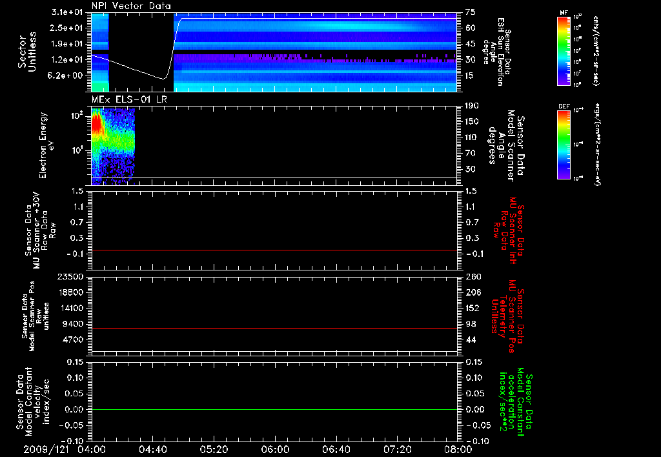Click the '206' telemetry tick label
This screenshot has width=661, height=457.
(473, 292)
